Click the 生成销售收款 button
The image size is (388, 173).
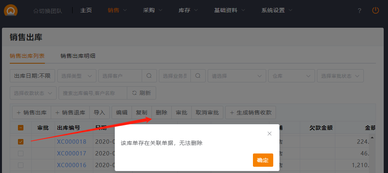coord(251,112)
